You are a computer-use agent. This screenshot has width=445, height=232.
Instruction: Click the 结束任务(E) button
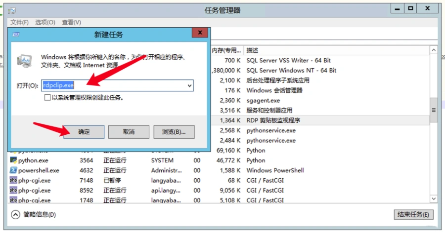tap(414, 214)
